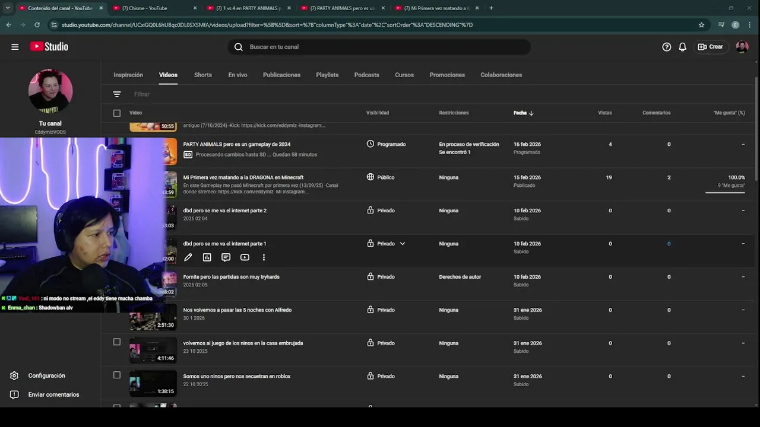Switch to Playlists tab
Viewport: 760px width, 427px height.
tap(327, 75)
